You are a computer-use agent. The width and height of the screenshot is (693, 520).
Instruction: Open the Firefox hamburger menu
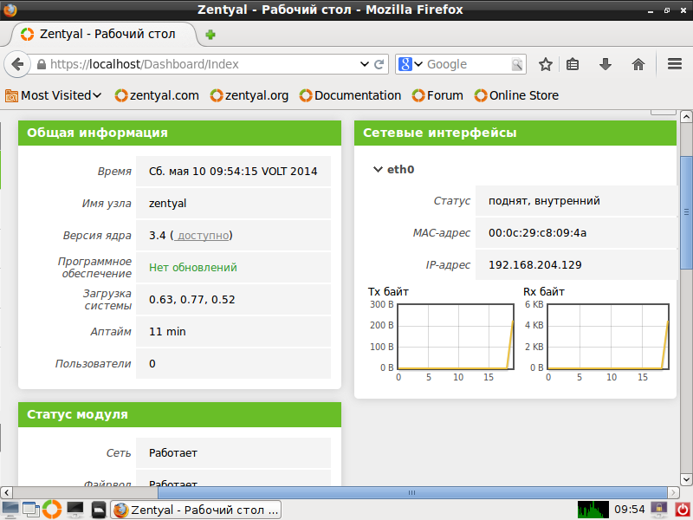point(675,64)
